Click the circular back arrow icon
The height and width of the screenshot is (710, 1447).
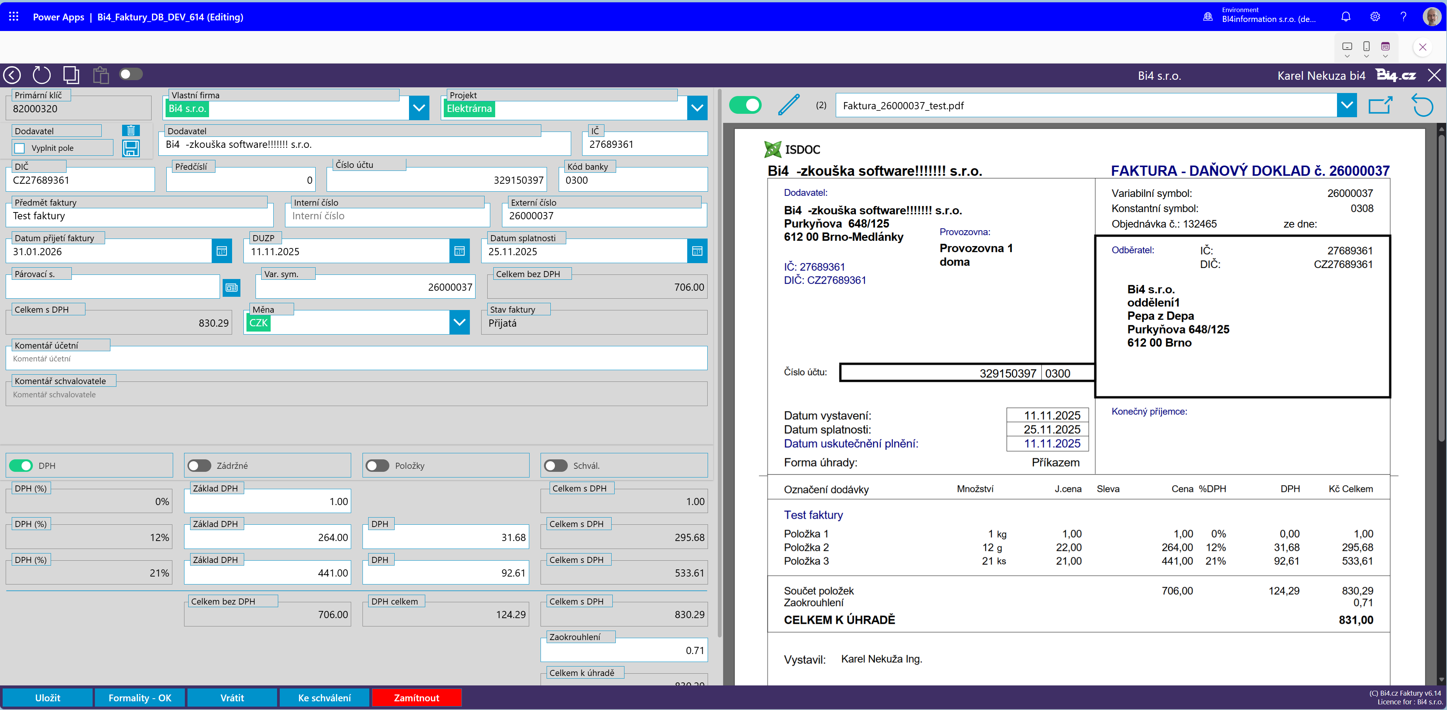point(12,75)
